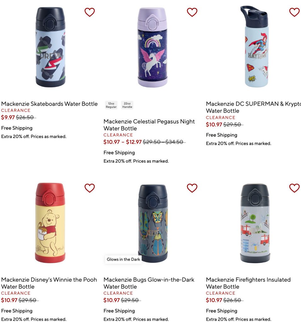Choose the 22oz Handle size option

[127, 105]
